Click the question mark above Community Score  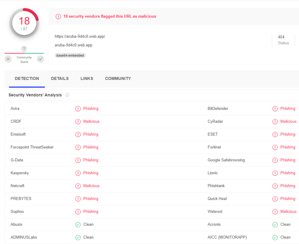(x=24, y=49)
